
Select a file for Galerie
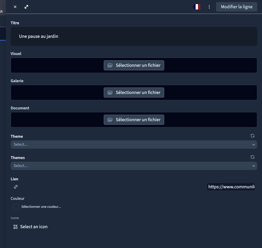click(134, 93)
